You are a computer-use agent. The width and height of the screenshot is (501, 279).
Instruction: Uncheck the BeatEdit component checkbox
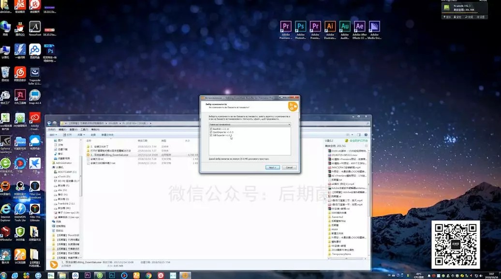tap(211, 129)
